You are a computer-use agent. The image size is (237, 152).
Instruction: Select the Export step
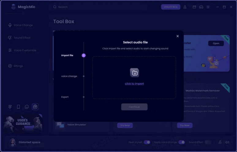(x=65, y=97)
